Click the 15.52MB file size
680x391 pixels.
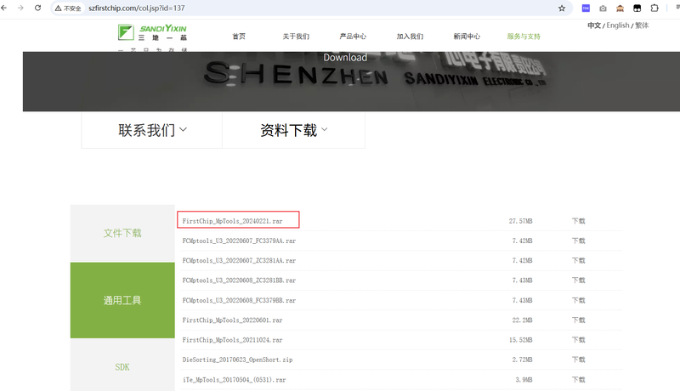tap(520, 340)
